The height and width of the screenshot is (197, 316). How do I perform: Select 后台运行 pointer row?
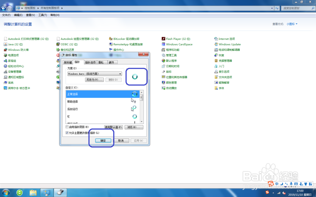[x=103, y=109]
